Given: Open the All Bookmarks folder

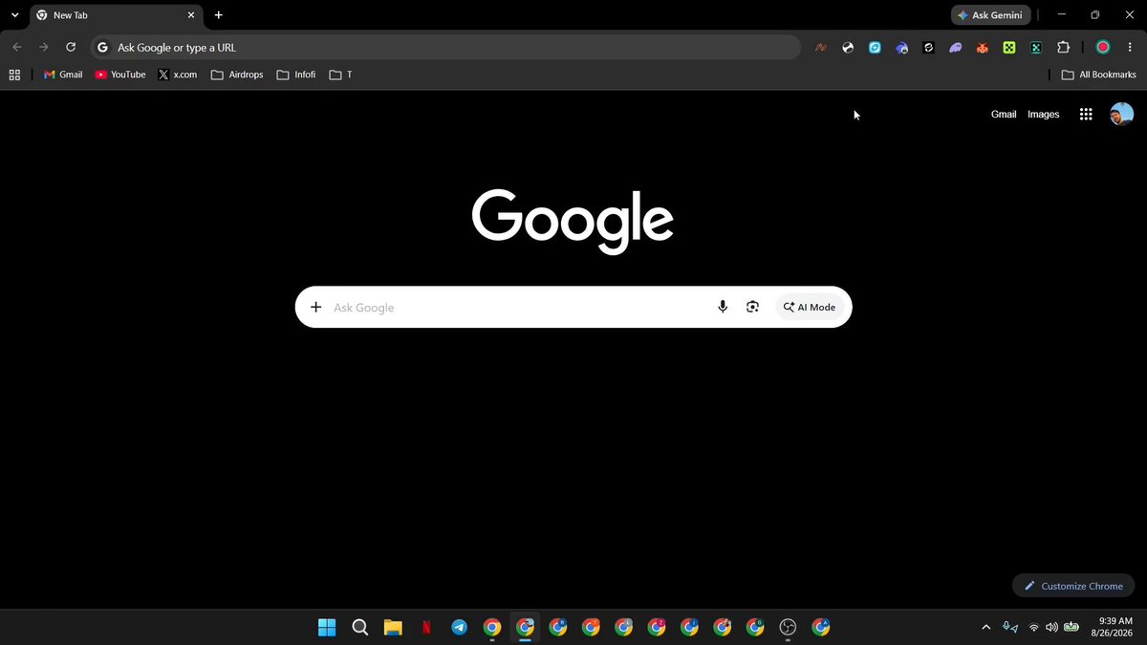Looking at the screenshot, I should (x=1099, y=75).
